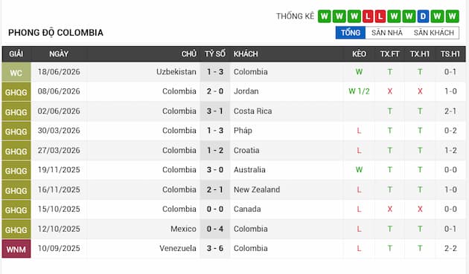This screenshot has height=274, width=469.
Task: Click the TỶ SỐ column header
Action: point(214,54)
